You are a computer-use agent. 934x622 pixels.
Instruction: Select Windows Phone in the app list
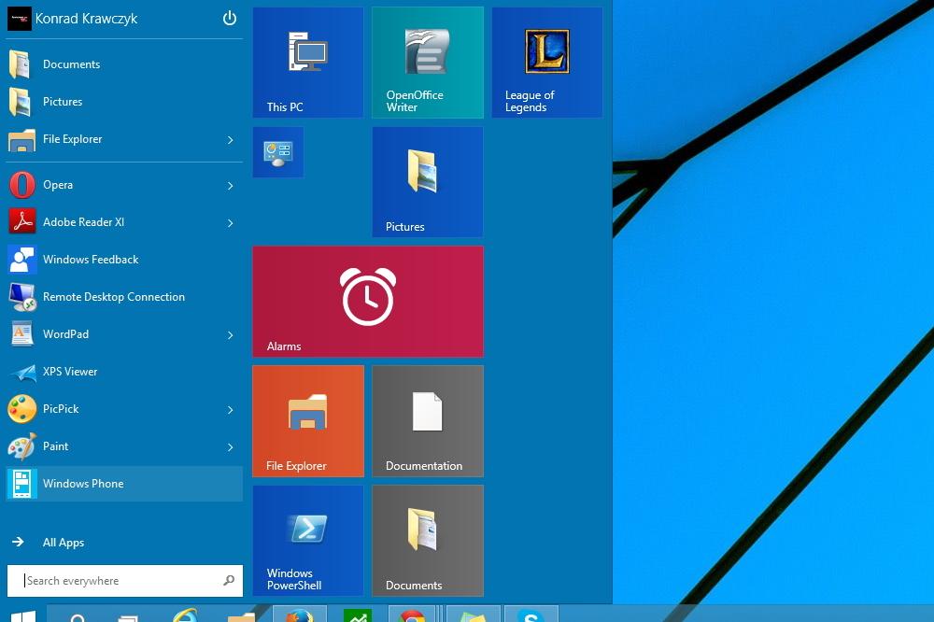(124, 484)
